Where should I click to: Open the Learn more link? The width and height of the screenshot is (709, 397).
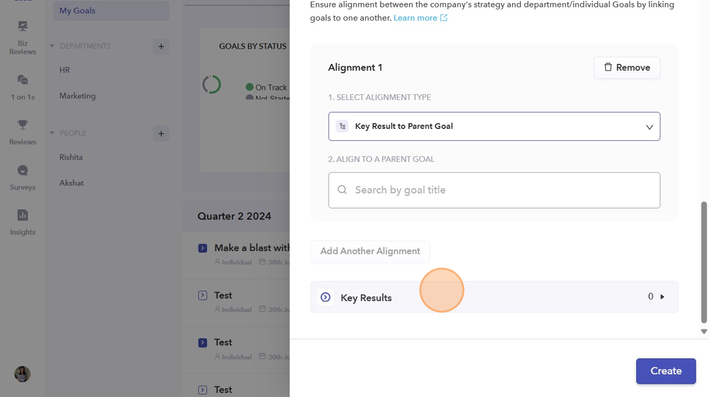pyautogui.click(x=420, y=18)
